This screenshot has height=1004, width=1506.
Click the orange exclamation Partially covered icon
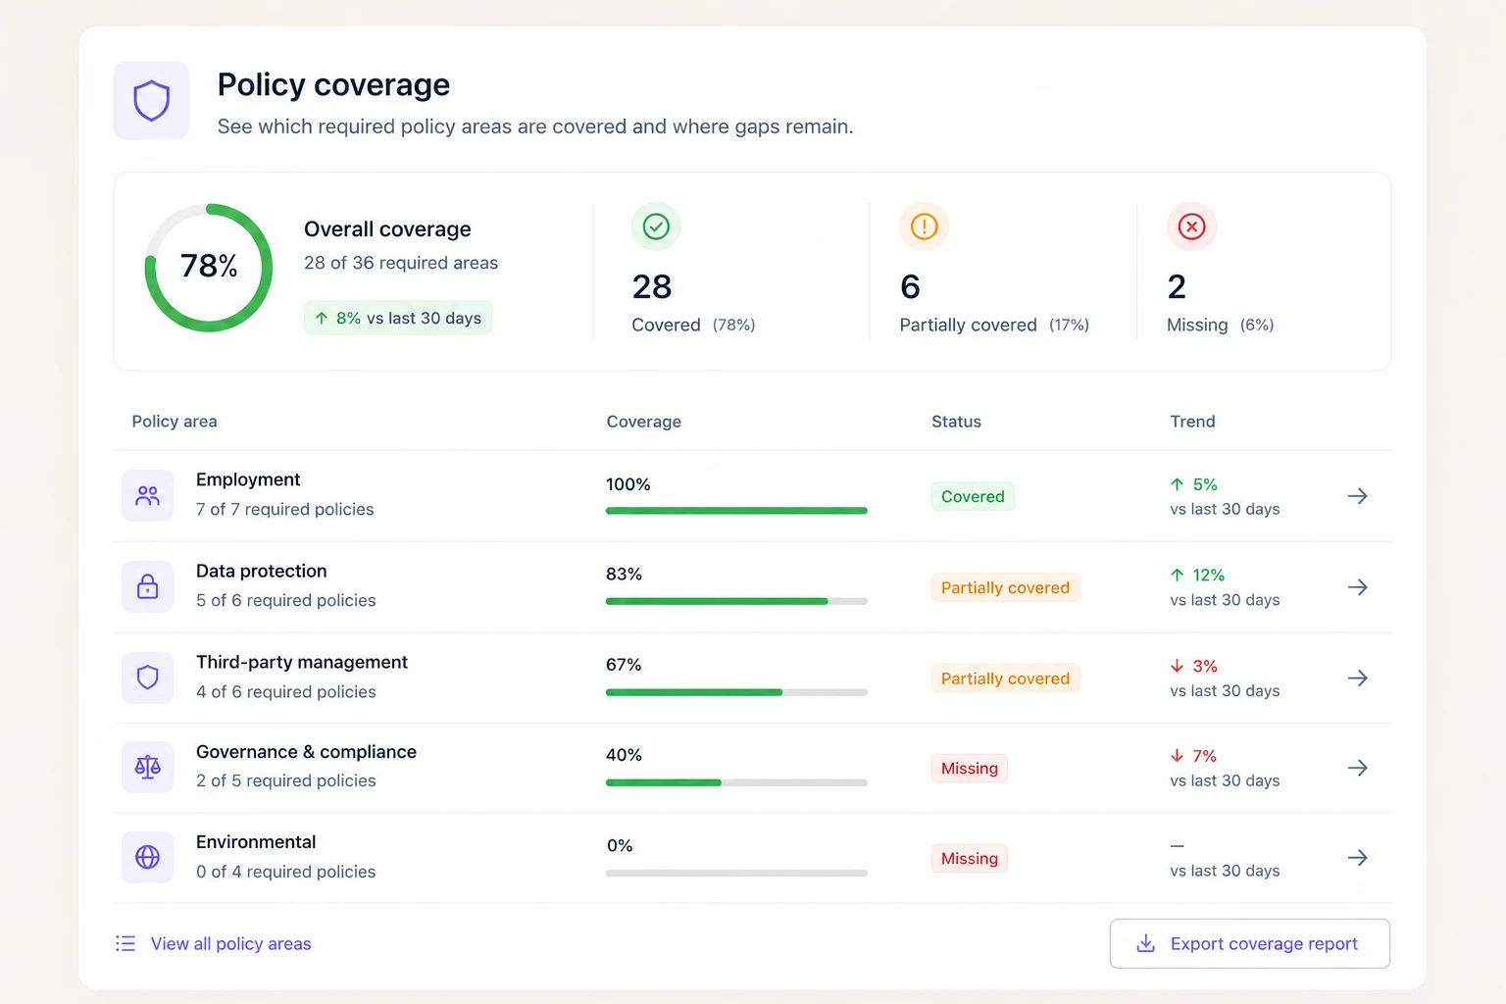[x=924, y=226]
